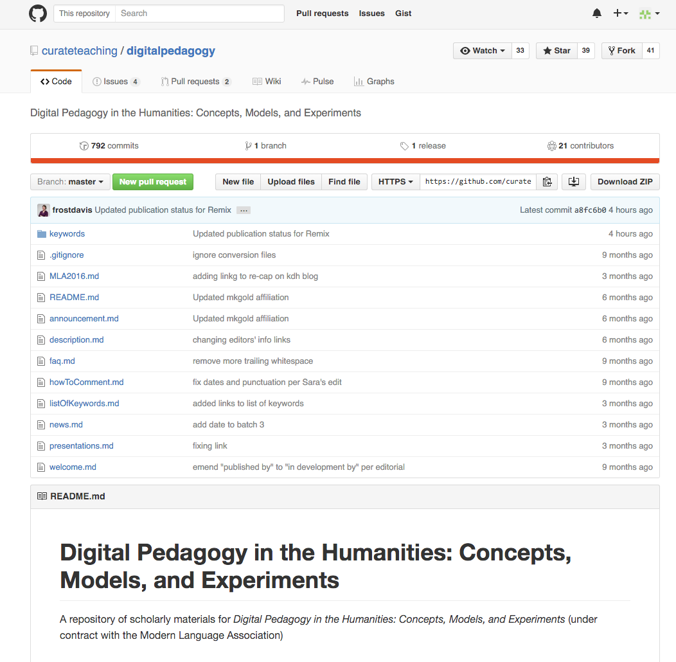This screenshot has height=662, width=676.
Task: Open the plus create-new menu
Action: 620,13
